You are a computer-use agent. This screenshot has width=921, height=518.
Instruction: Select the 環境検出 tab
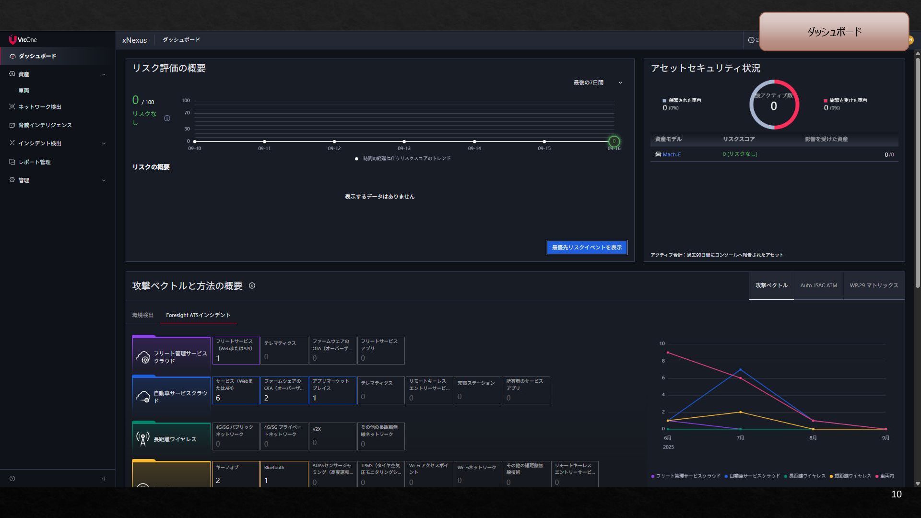[143, 315]
